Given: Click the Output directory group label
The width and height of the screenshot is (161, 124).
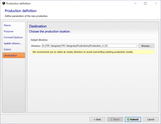Looking at the screenshot, I should click(x=39, y=40).
